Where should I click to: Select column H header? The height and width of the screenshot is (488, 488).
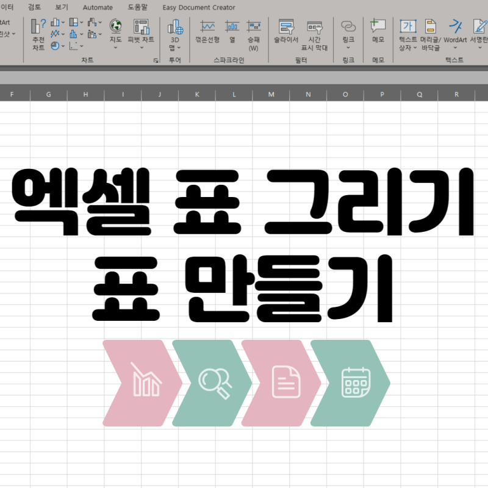pyautogui.click(x=85, y=94)
